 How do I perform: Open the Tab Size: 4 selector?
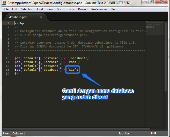125,133
